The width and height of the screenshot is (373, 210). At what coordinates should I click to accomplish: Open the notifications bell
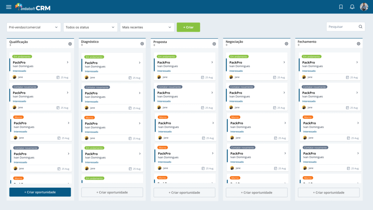point(352,7)
